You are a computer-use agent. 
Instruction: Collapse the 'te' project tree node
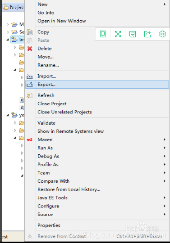click(8, 40)
